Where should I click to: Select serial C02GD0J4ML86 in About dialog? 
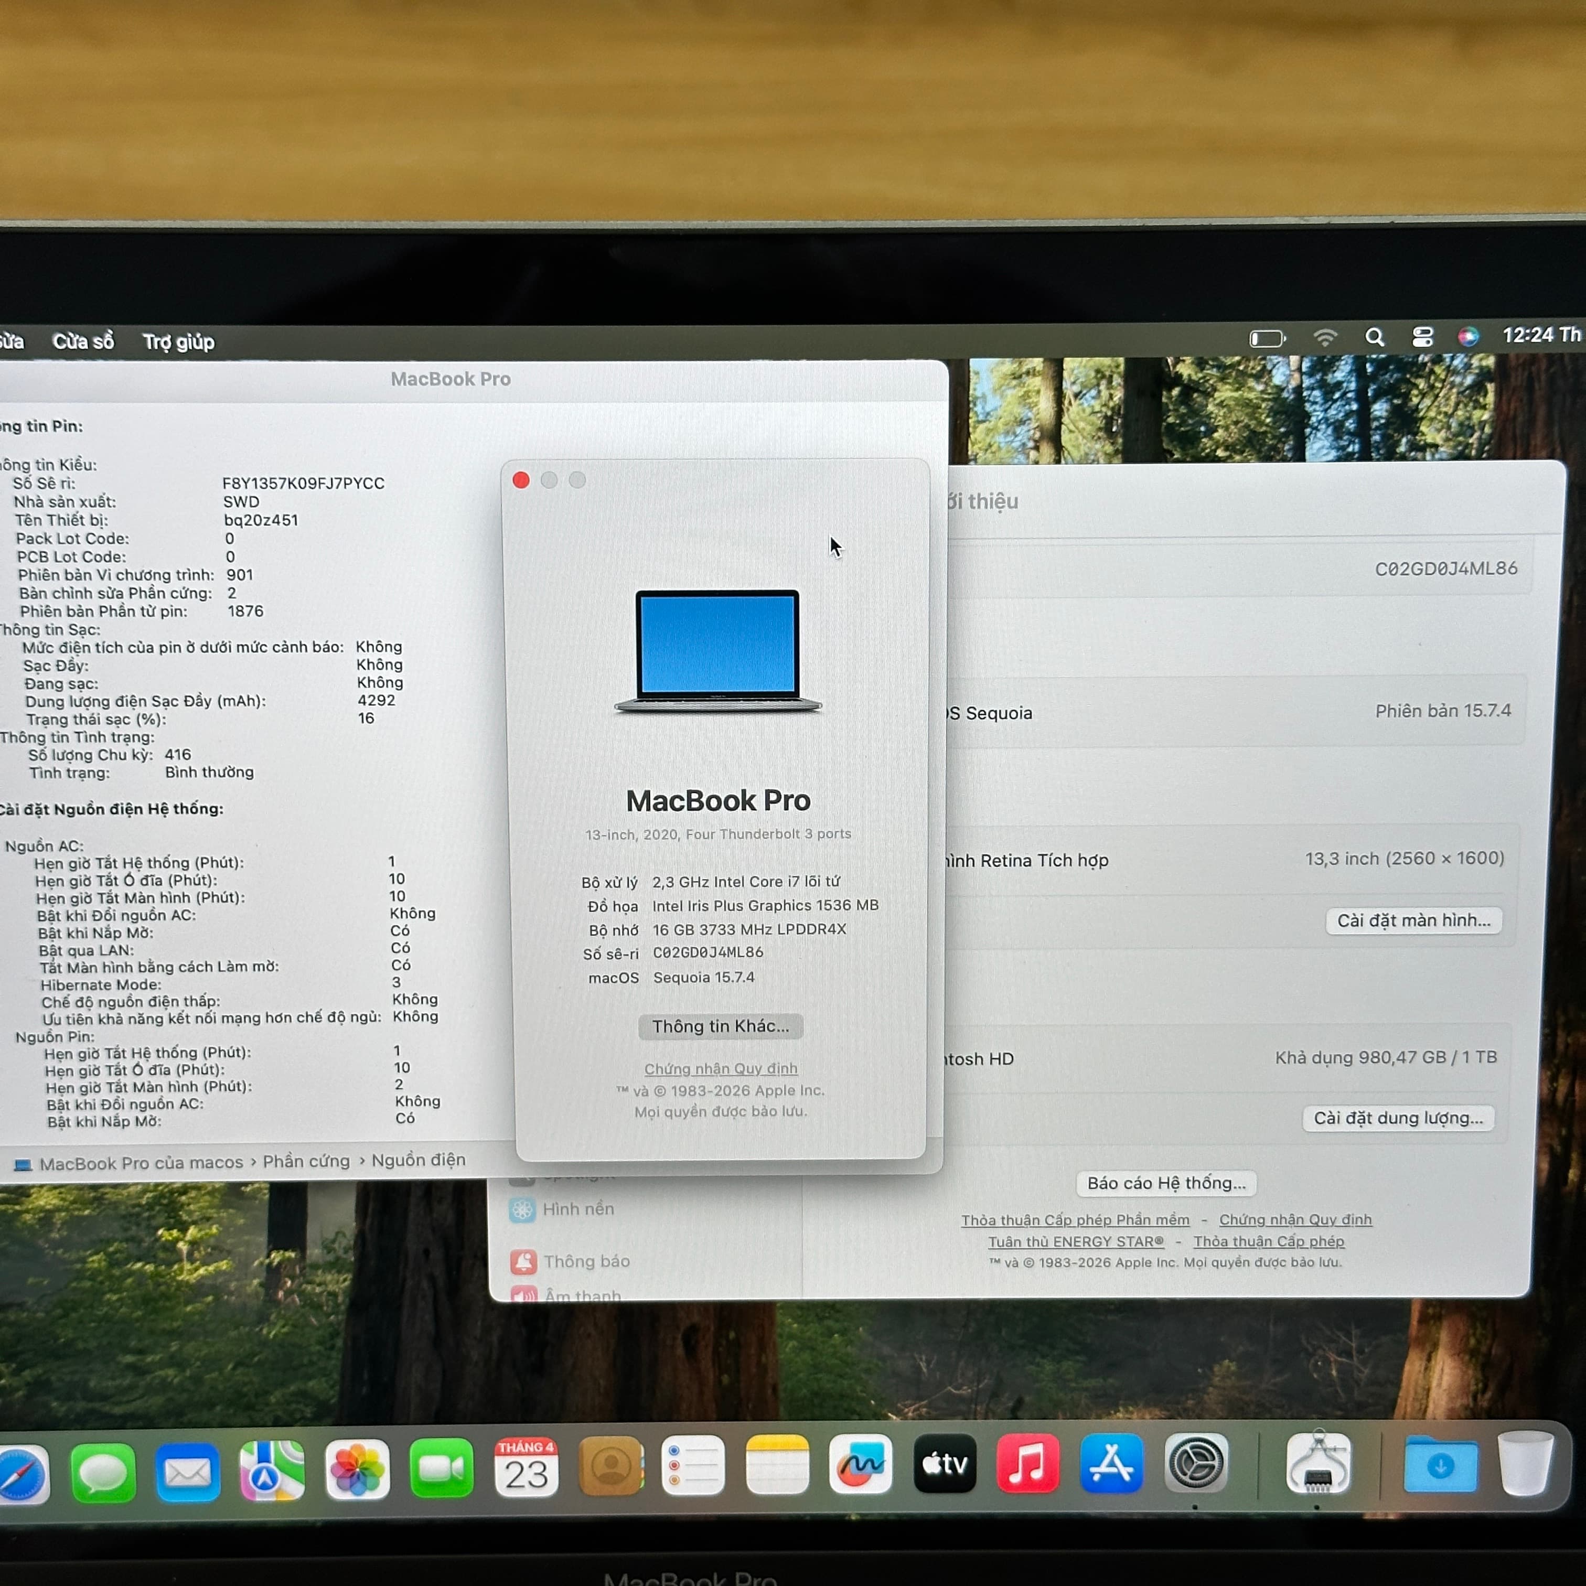tap(708, 953)
